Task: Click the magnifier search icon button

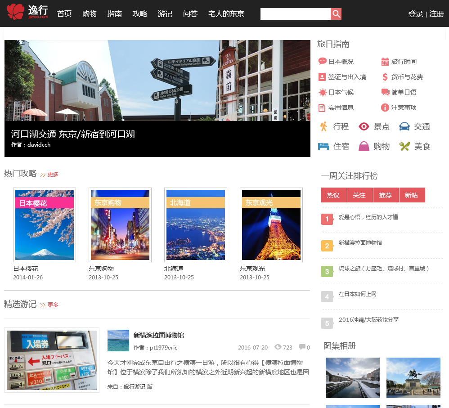Action: pos(336,14)
